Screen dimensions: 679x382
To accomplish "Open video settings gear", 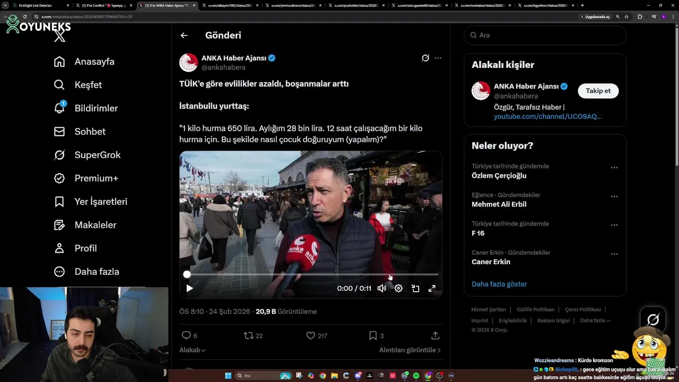I will (x=398, y=289).
